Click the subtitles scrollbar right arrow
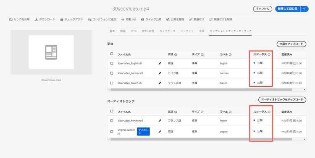Screen dimensions: 315x158 [x=304, y=90]
